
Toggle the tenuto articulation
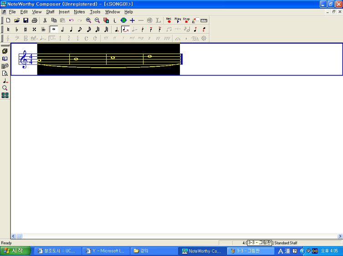151,29
